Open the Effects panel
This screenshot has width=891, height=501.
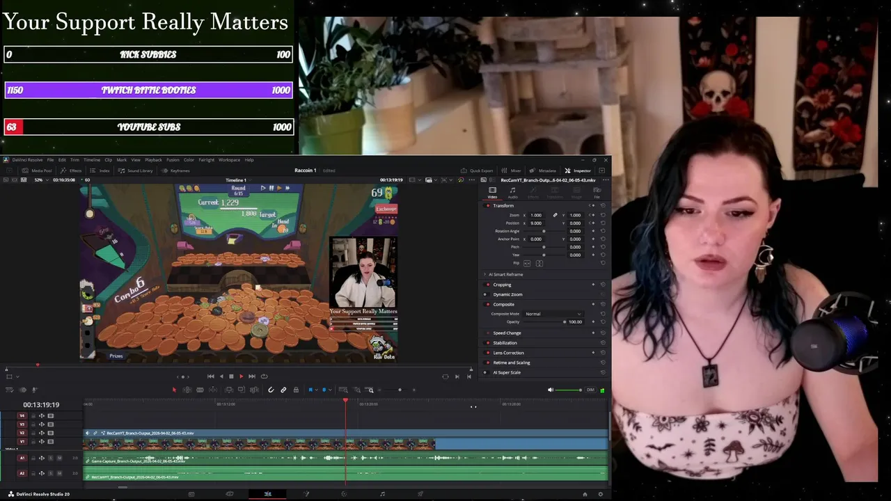point(72,170)
